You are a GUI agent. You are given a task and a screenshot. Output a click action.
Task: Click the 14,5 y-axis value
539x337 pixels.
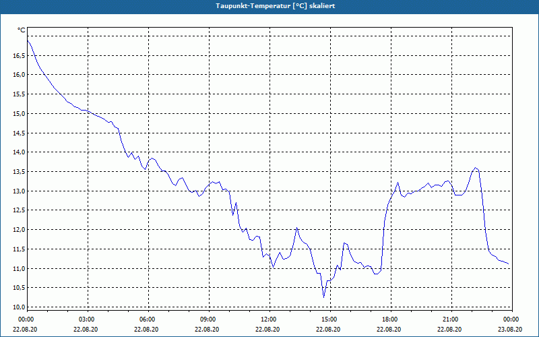(20, 133)
